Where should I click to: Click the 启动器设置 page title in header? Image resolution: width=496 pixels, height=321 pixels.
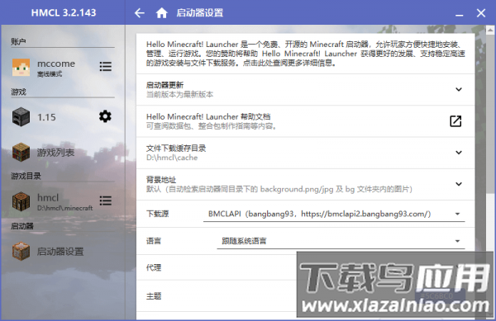tap(199, 13)
